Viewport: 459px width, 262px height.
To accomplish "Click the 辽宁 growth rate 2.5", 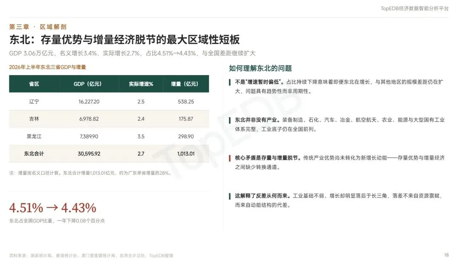I will (141, 101).
